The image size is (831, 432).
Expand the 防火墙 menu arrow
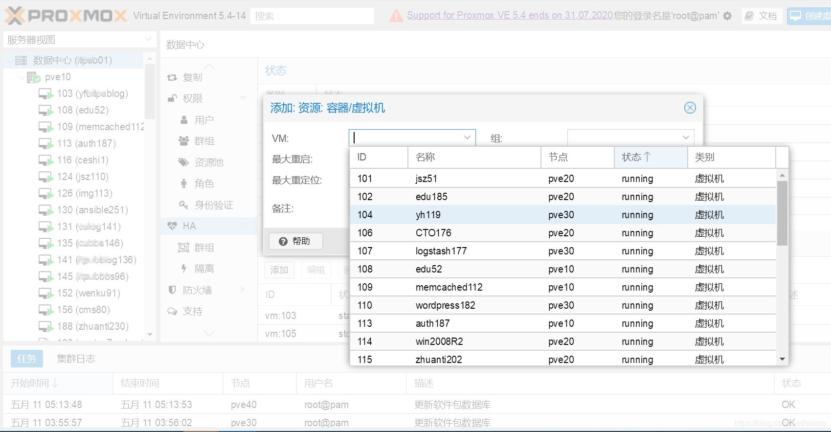click(243, 290)
